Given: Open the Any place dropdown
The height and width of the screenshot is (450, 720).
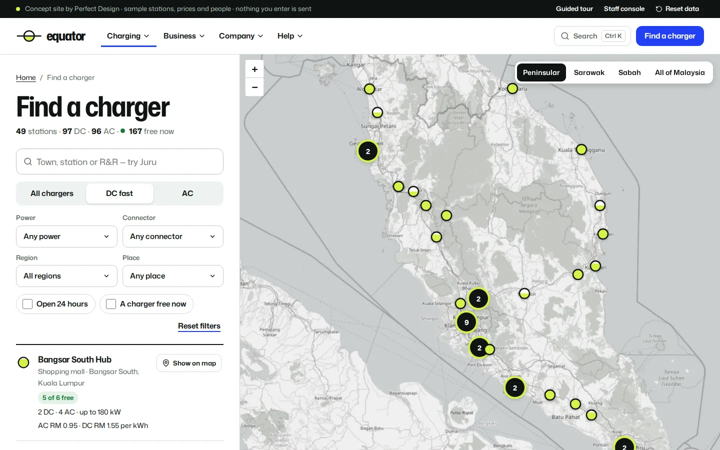Looking at the screenshot, I should click(x=173, y=276).
